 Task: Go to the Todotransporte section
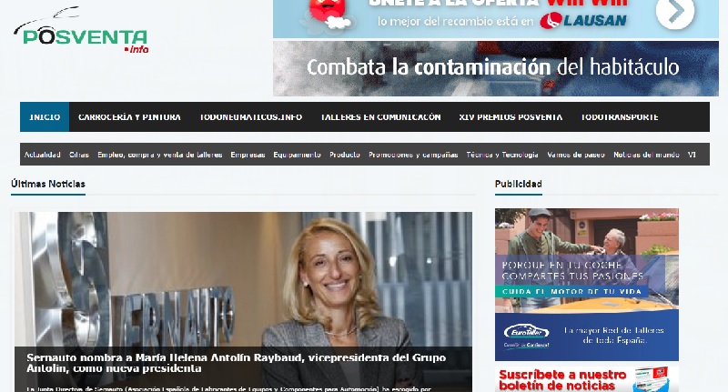click(620, 117)
